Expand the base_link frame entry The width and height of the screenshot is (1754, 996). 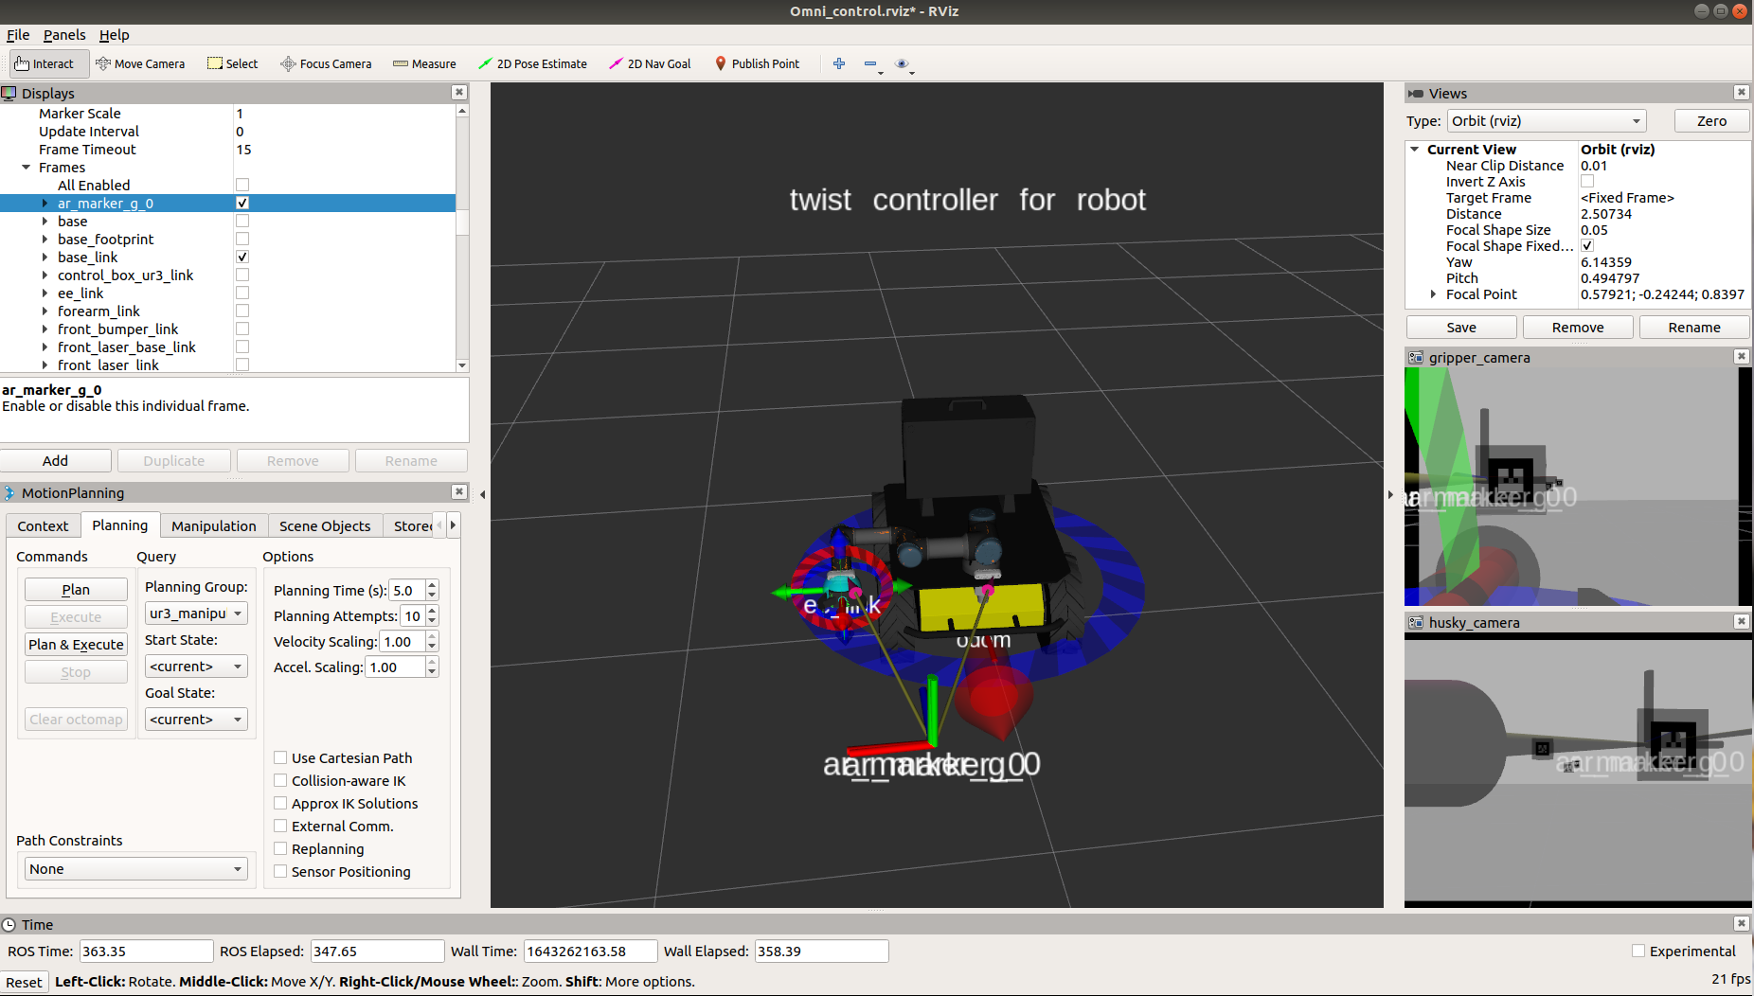pyautogui.click(x=45, y=257)
